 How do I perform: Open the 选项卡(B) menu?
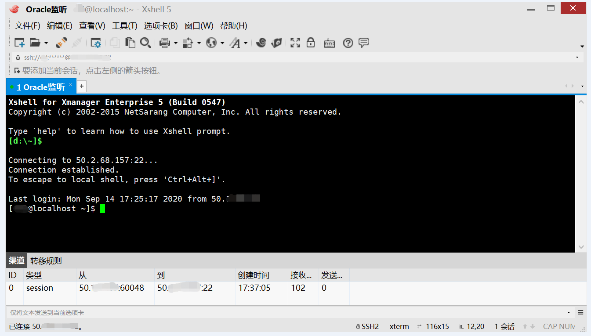pos(161,26)
